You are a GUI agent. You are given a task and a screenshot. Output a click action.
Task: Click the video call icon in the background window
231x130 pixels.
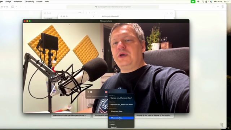(x=166, y=13)
